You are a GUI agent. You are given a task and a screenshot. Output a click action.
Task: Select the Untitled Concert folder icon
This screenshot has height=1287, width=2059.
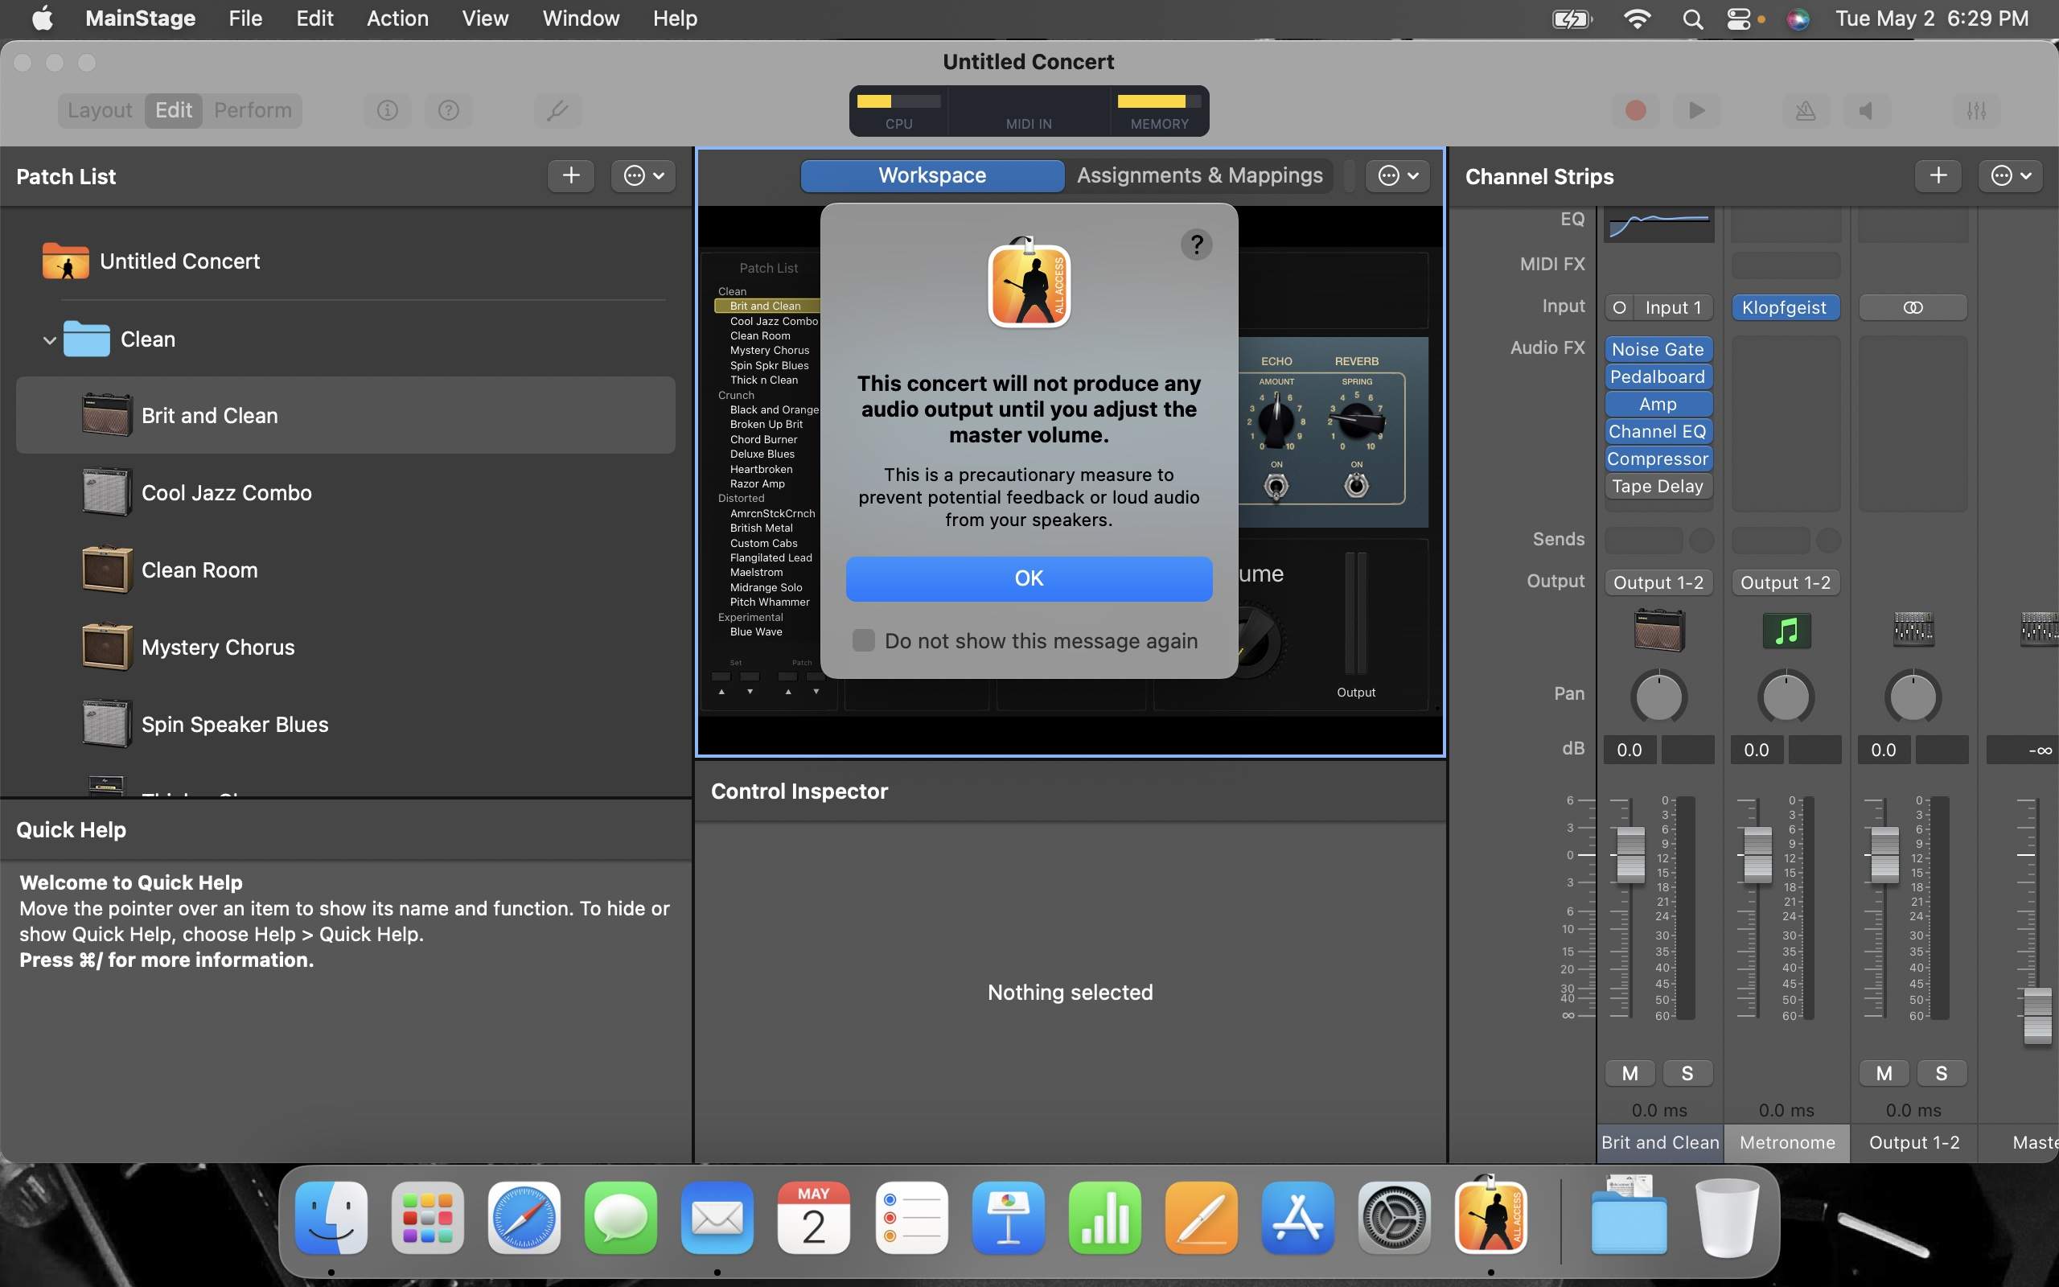(65, 261)
